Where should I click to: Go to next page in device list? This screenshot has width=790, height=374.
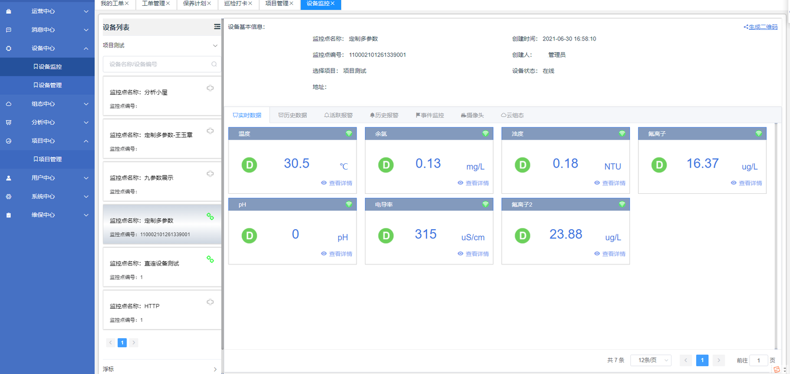click(x=134, y=342)
